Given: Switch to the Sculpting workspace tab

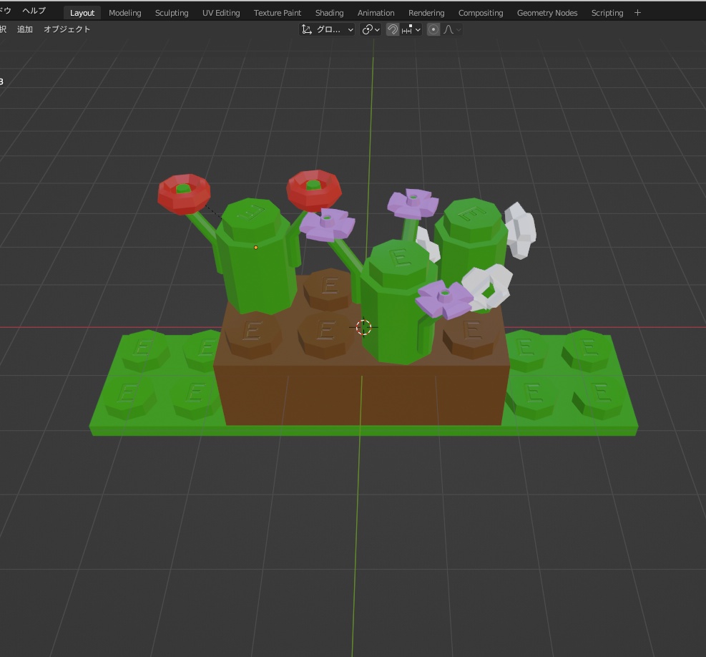Looking at the screenshot, I should point(172,13).
